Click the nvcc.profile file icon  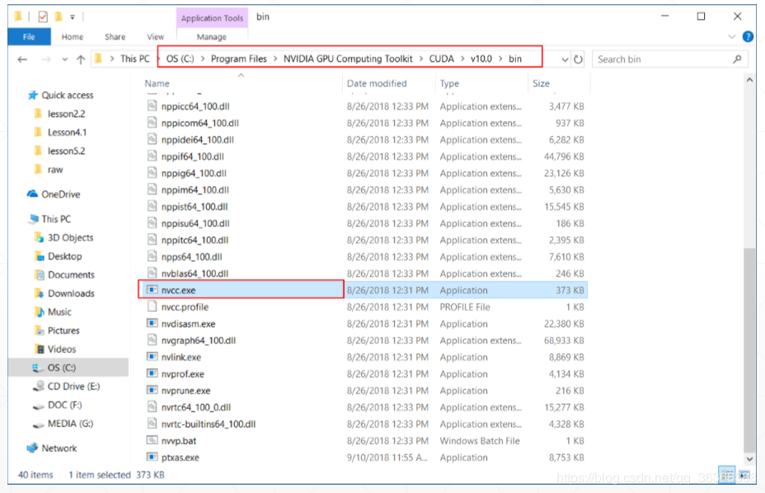(x=153, y=306)
